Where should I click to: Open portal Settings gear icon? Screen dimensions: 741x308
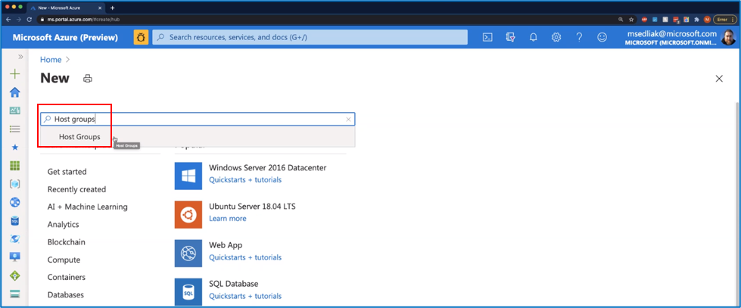[x=556, y=37]
